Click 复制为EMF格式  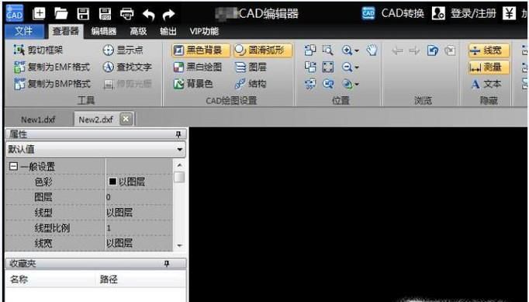coord(52,67)
